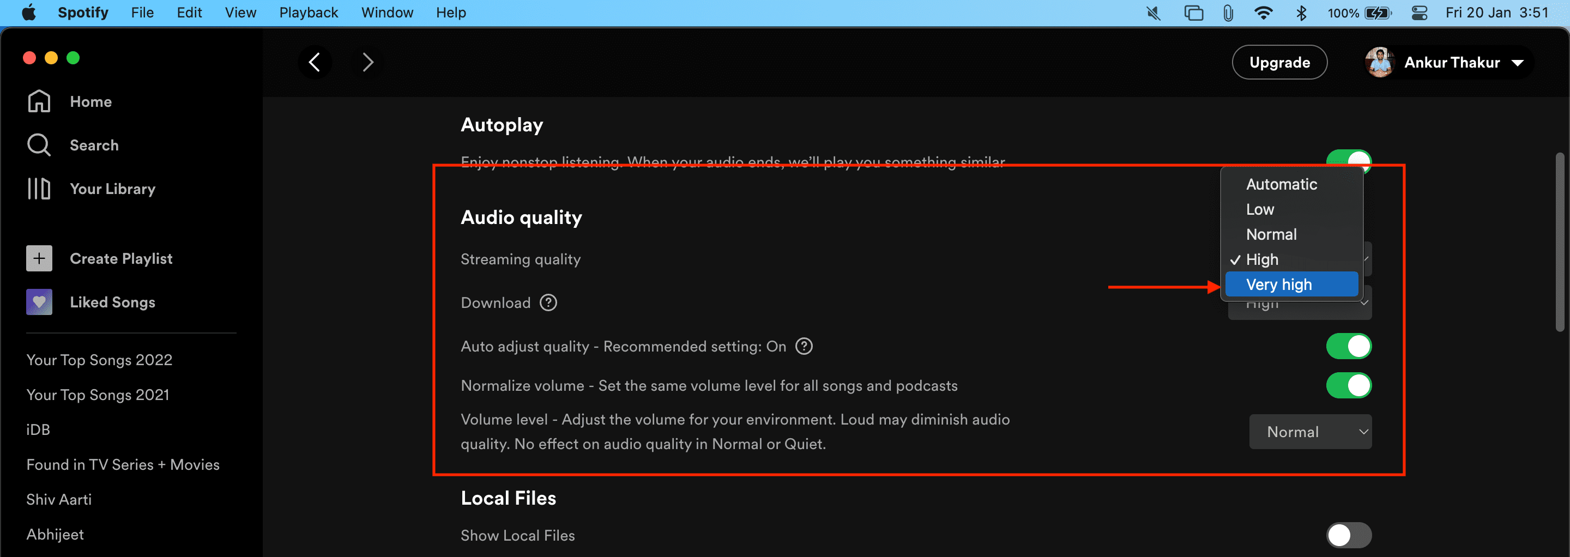Open the Volume level Normal dropdown
This screenshot has width=1570, height=557.
point(1311,432)
